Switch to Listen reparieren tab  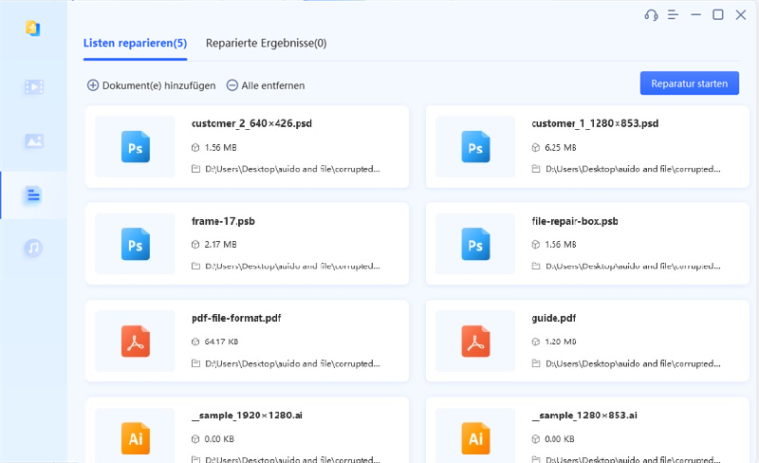pos(135,44)
